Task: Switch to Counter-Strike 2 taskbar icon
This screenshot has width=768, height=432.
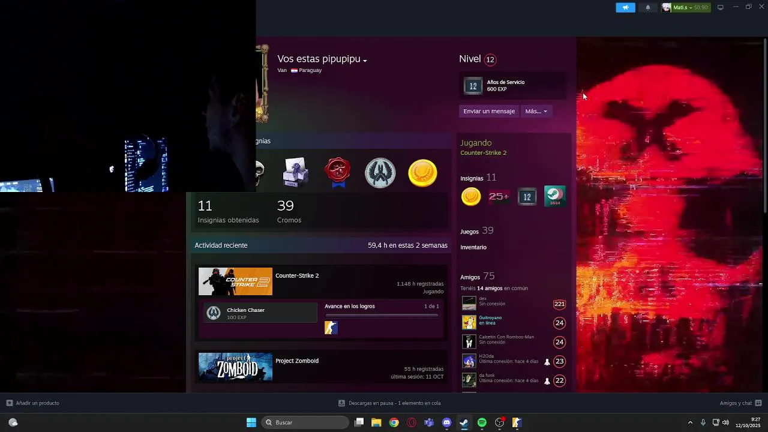Action: pyautogui.click(x=517, y=422)
